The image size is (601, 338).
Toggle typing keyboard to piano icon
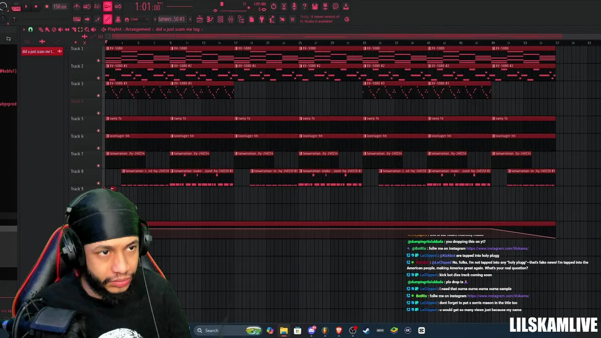click(77, 19)
